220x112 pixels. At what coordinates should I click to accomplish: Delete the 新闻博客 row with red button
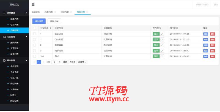[x=213, y=45]
